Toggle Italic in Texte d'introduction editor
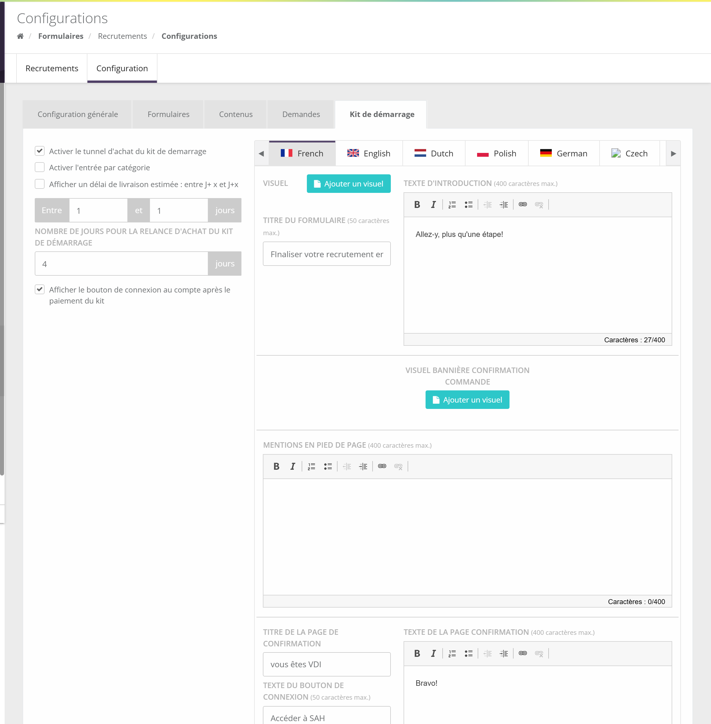Image resolution: width=711 pixels, height=724 pixels. click(x=433, y=205)
